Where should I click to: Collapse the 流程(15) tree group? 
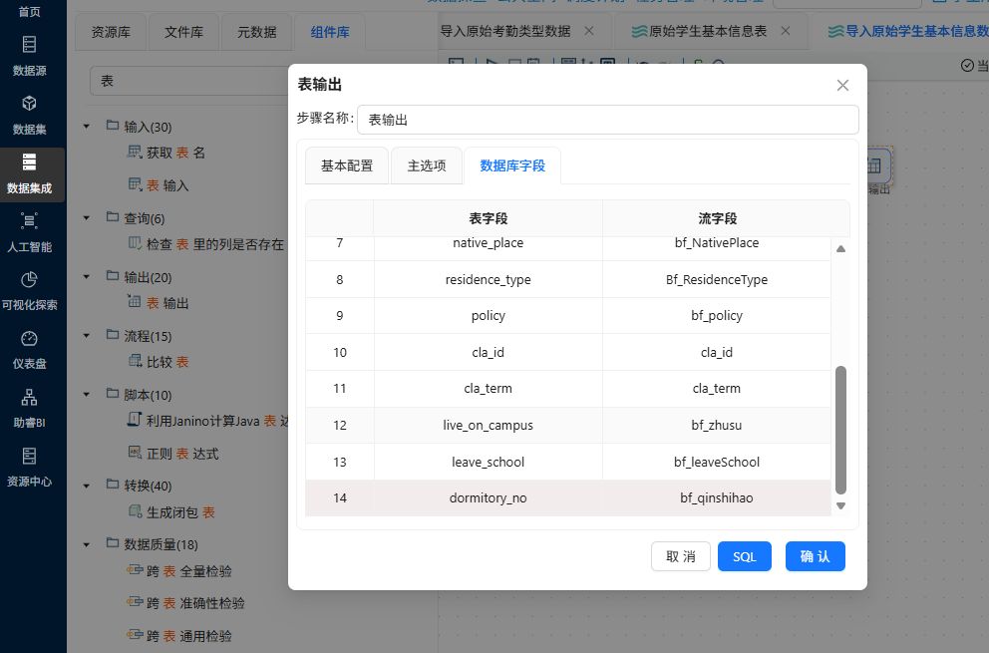(87, 335)
